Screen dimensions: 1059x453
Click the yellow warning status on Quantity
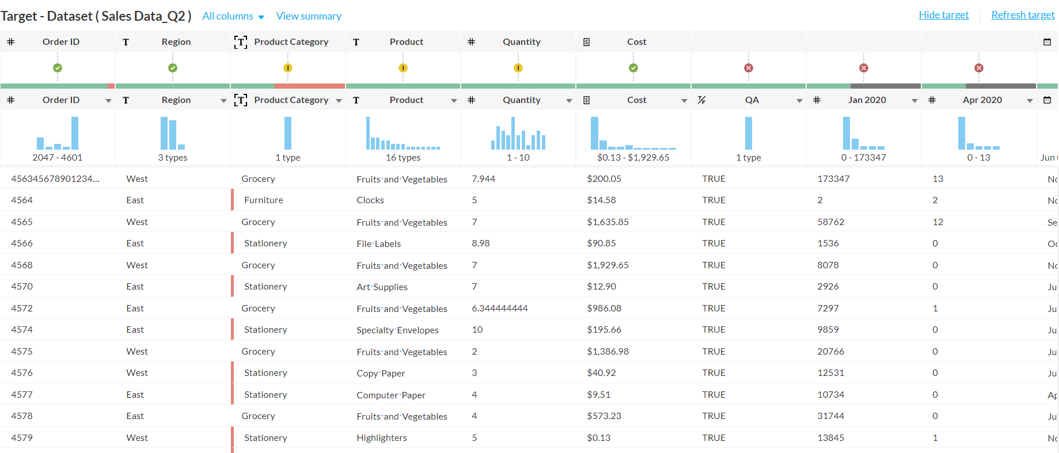518,68
